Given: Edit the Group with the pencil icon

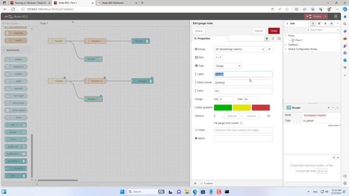Looking at the screenshot, I should (x=269, y=49).
